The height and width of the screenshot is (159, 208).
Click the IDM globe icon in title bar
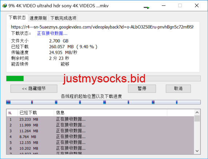[4, 6]
